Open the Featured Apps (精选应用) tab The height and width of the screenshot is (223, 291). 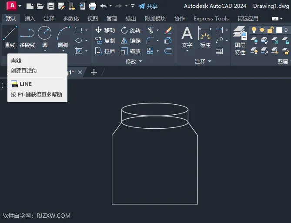point(248,18)
